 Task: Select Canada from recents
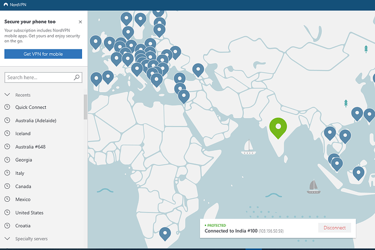[23, 187]
